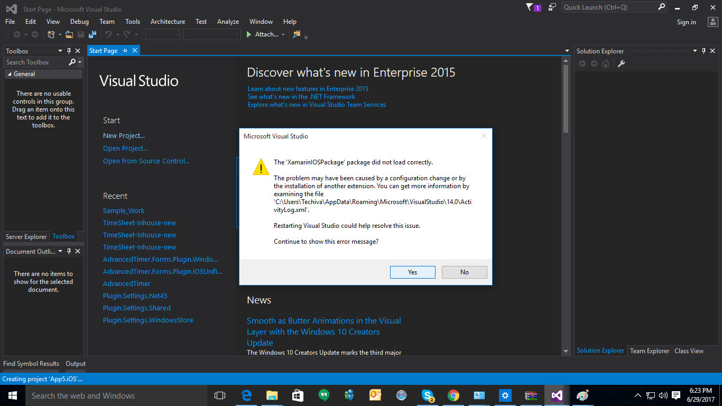
Task: Click the Open File toolbar icon
Action: pyautogui.click(x=69, y=34)
